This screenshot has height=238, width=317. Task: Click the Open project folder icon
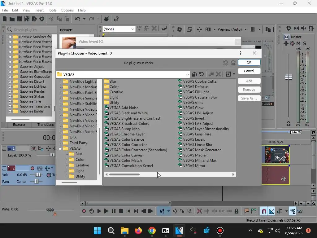coord(12,19)
